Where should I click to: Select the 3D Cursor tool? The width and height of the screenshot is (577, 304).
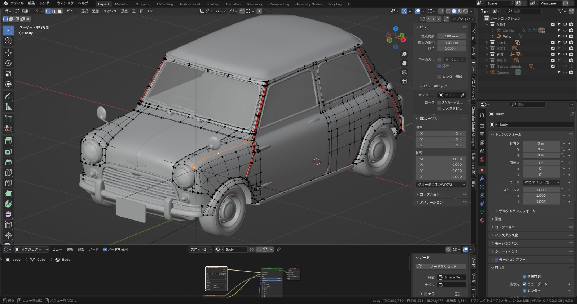(8, 41)
